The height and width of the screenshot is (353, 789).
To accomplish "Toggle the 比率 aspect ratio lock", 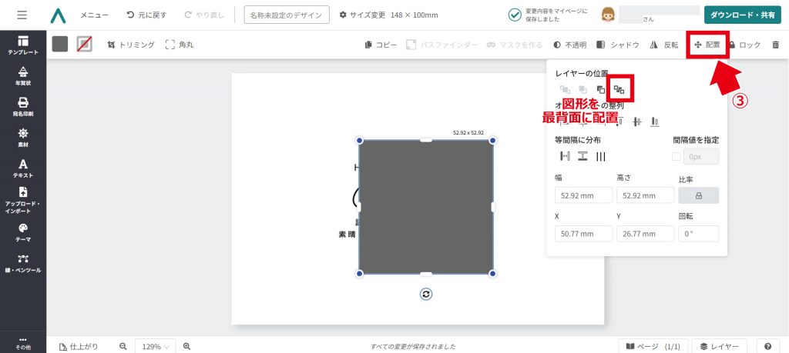I will click(x=698, y=195).
